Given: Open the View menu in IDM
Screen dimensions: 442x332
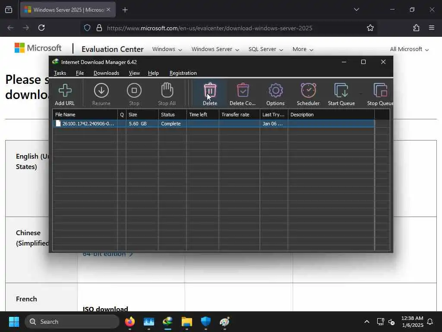Looking at the screenshot, I should pos(134,73).
